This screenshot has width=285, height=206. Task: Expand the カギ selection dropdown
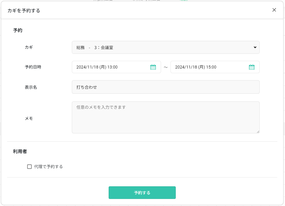click(165, 47)
